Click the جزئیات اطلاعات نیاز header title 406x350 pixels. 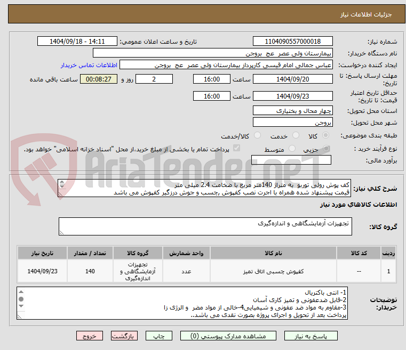366,14
